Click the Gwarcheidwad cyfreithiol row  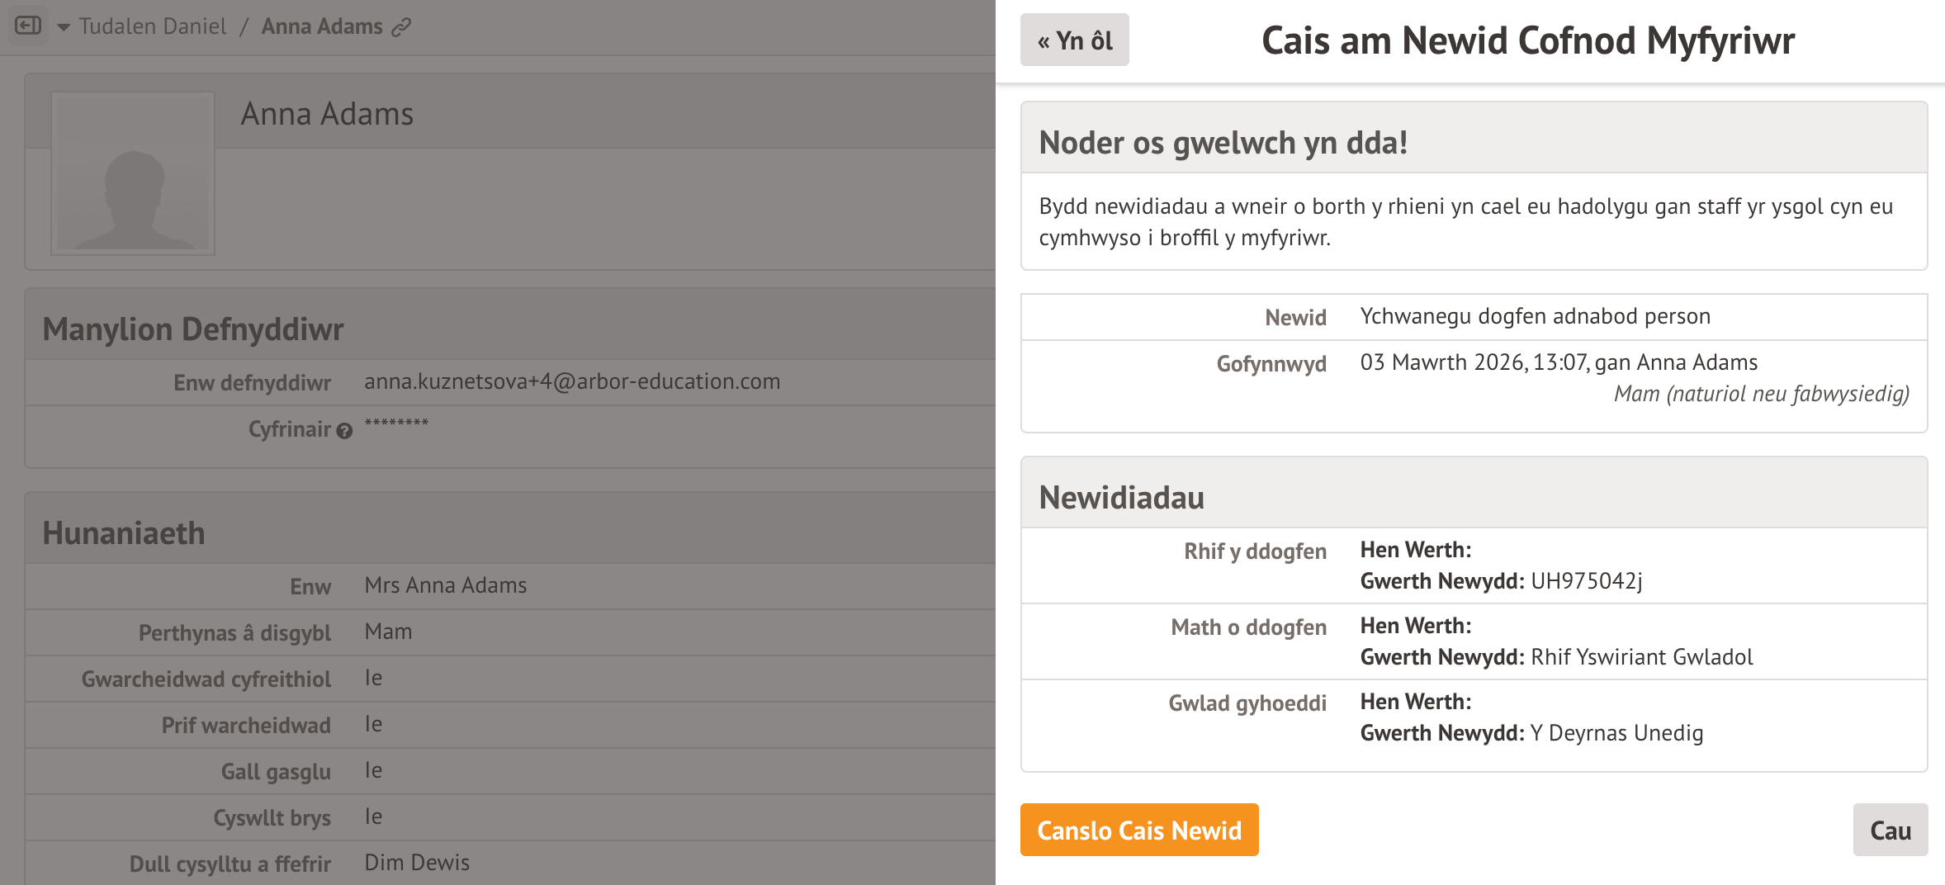pos(509,679)
